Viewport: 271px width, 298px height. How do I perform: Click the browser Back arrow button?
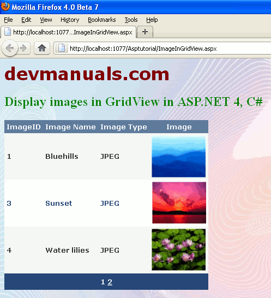[x=10, y=48]
